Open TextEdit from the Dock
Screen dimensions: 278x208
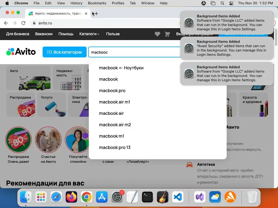[132, 197]
